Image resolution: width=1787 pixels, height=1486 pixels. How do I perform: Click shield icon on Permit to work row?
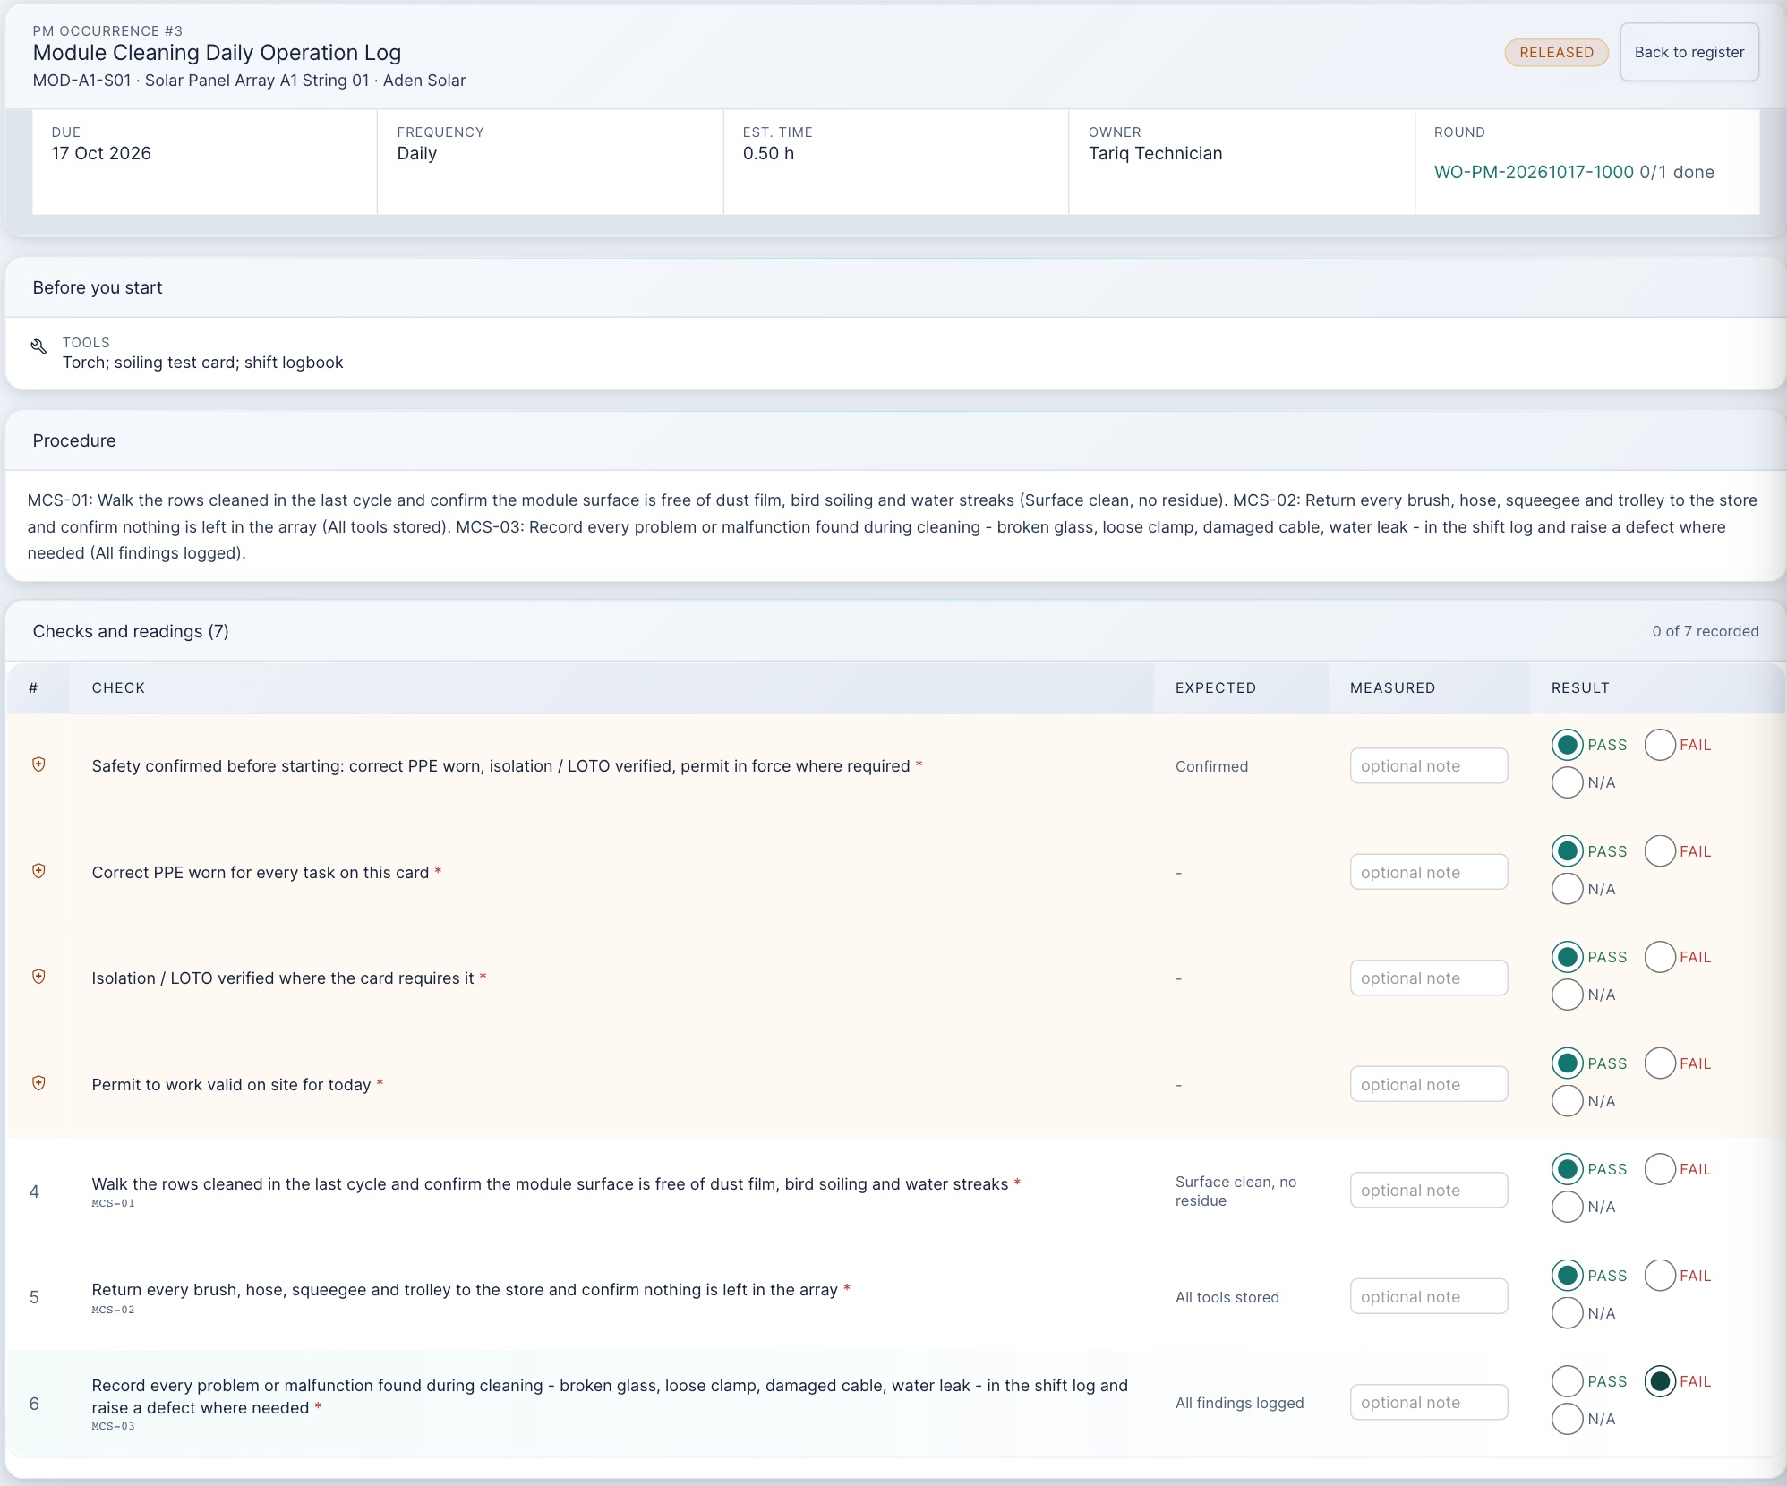click(38, 1083)
